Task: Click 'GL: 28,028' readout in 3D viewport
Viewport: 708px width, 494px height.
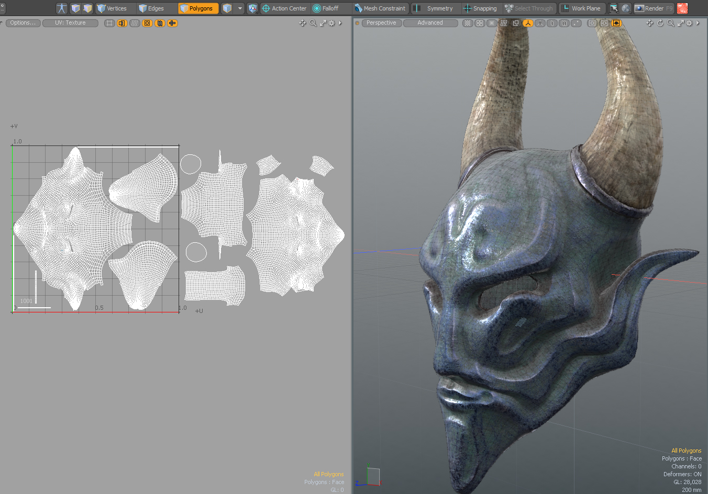Action: tap(688, 482)
